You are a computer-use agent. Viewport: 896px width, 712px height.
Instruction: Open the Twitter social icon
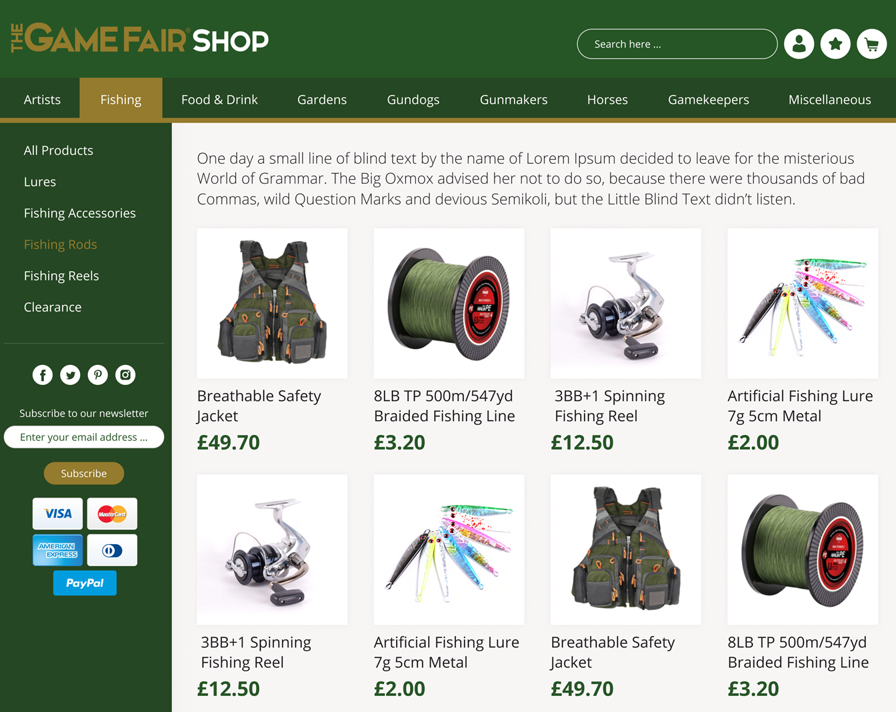pyautogui.click(x=70, y=375)
